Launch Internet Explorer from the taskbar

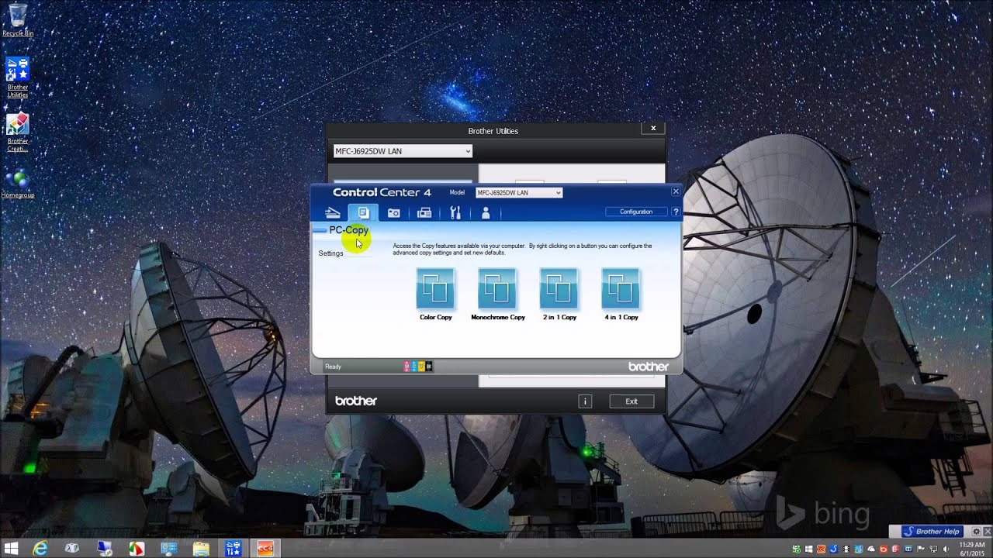[x=40, y=549]
